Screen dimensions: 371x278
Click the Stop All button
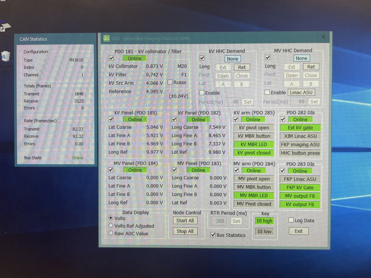tap(185, 231)
